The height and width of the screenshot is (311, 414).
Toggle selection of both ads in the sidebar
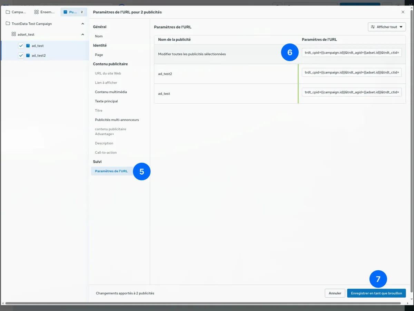pos(21,50)
